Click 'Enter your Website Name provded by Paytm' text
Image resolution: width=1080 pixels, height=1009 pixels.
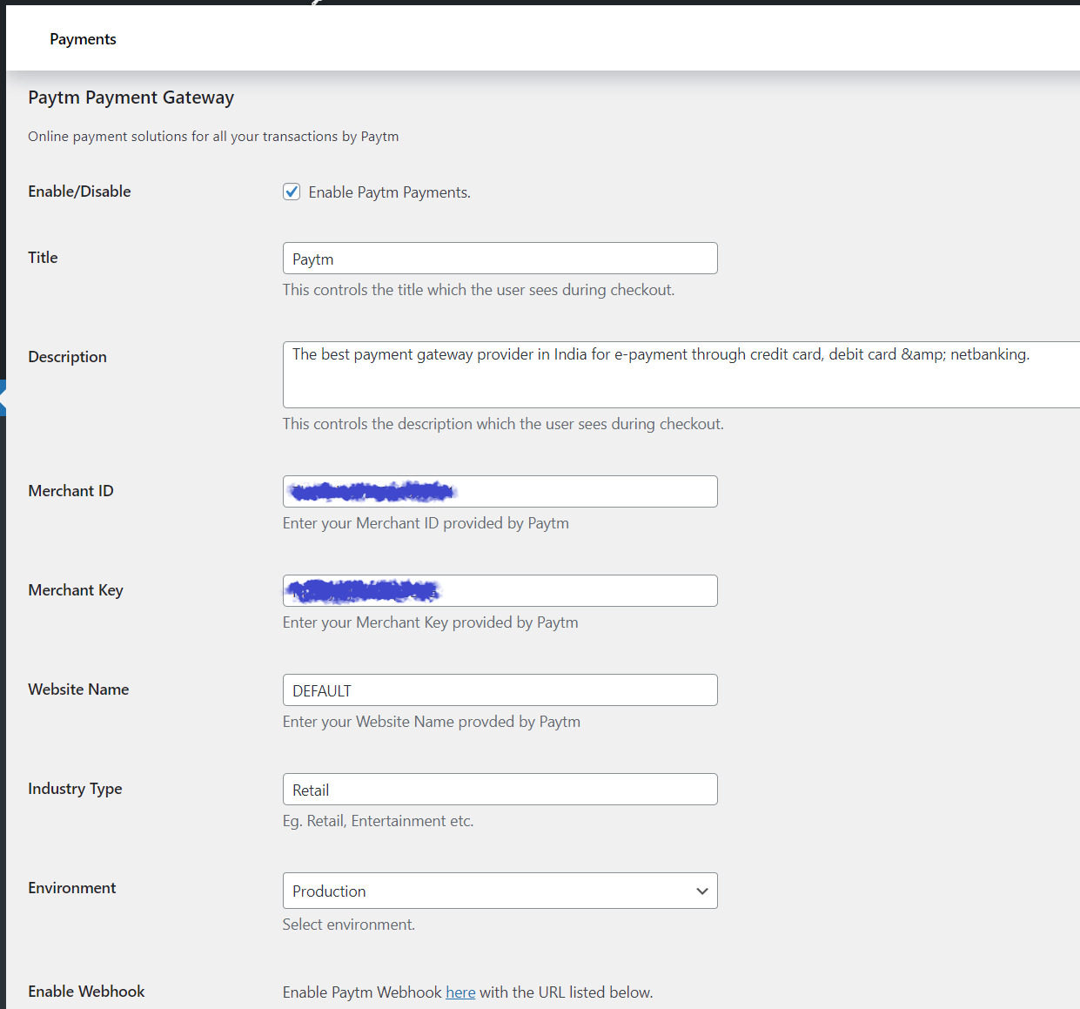click(432, 722)
